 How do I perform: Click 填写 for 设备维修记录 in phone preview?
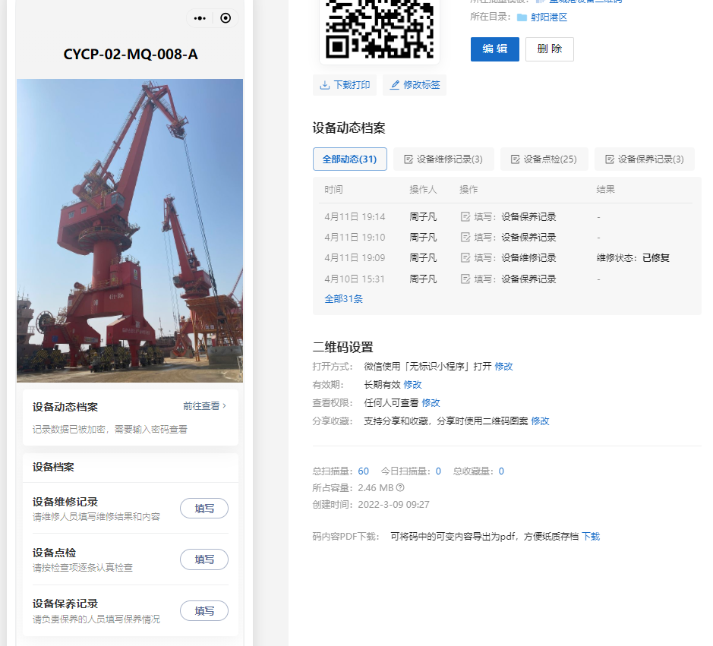[x=204, y=509]
